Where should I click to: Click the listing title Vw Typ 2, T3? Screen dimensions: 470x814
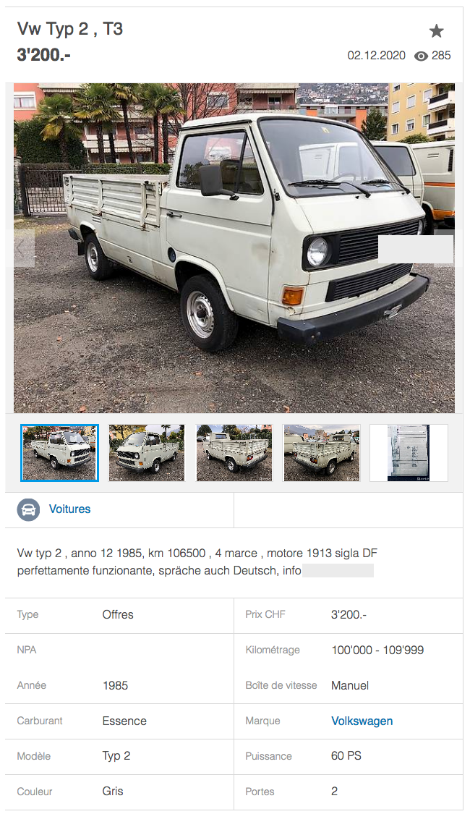(x=70, y=29)
